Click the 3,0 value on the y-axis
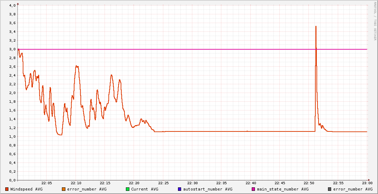Viewport: 378px width, 194px height. [12, 49]
